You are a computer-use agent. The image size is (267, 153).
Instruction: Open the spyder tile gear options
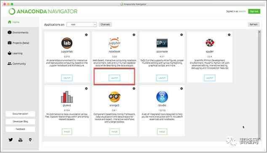coord(229,35)
